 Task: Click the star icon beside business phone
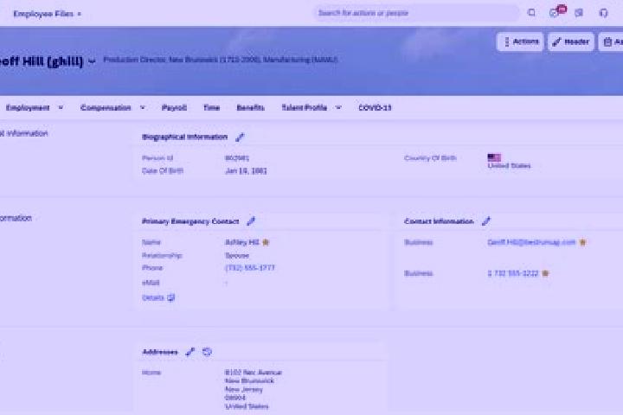[x=545, y=273]
